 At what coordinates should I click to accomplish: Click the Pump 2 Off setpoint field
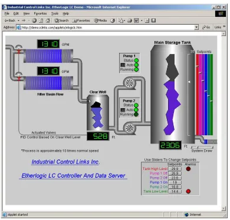pos(175,178)
